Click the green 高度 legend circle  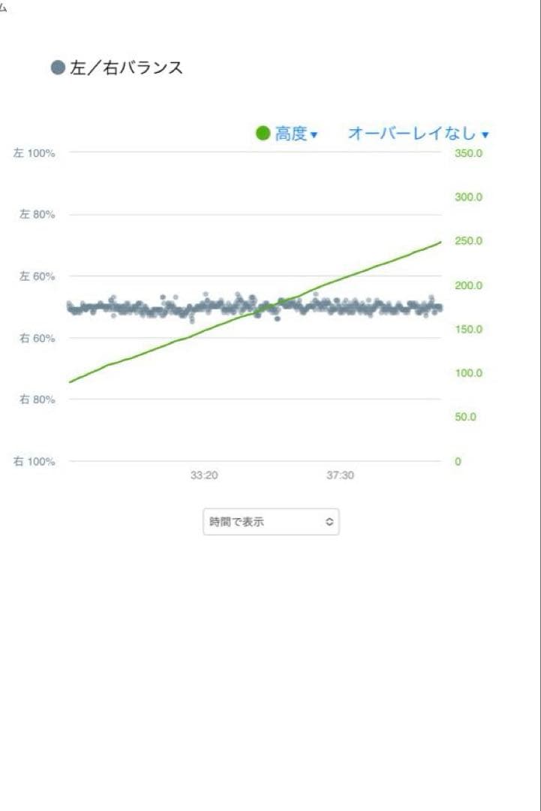coord(263,133)
